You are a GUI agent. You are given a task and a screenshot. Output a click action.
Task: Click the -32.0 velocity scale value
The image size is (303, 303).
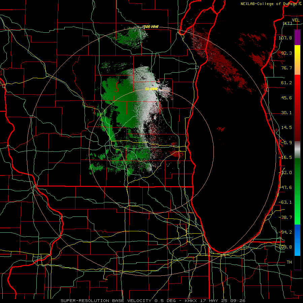(285, 173)
